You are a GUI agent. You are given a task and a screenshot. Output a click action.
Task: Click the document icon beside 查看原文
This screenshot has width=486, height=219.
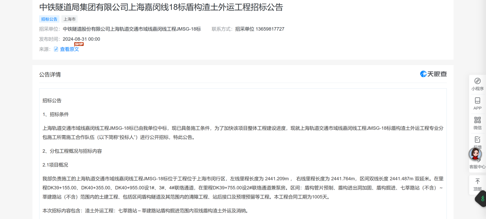pos(56,49)
